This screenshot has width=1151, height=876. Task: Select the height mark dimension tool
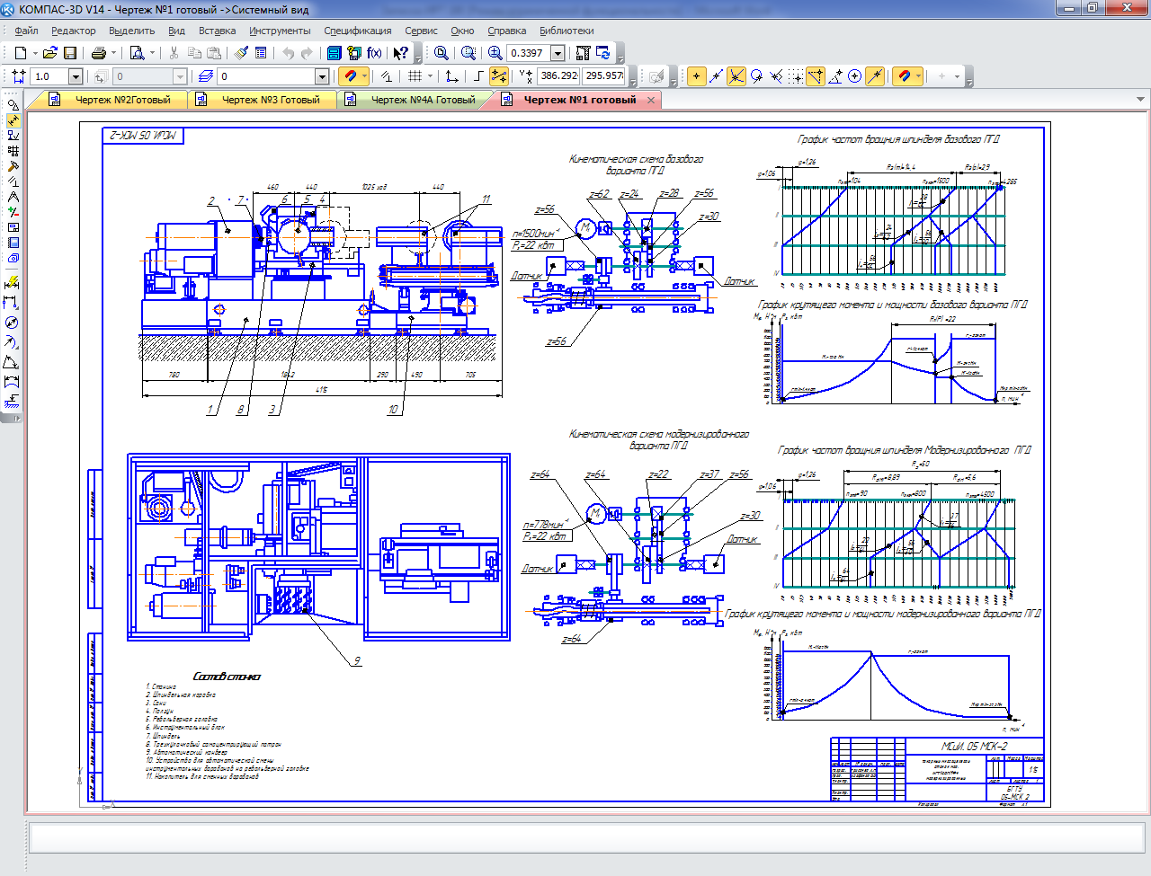(x=13, y=401)
